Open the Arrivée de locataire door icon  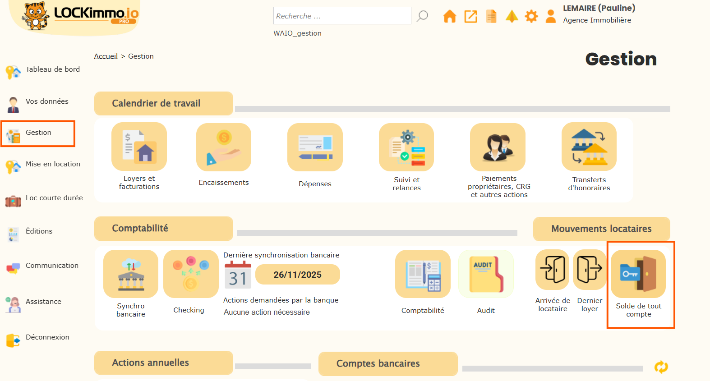point(552,270)
